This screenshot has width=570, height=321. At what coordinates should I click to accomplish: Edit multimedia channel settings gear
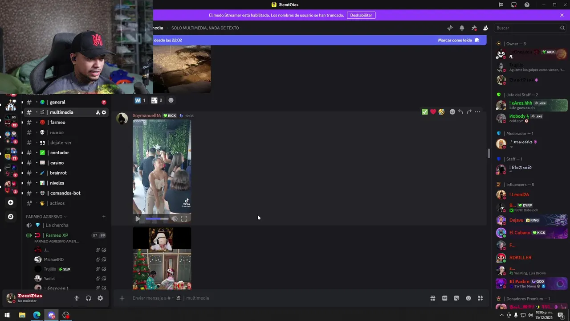[x=104, y=112]
